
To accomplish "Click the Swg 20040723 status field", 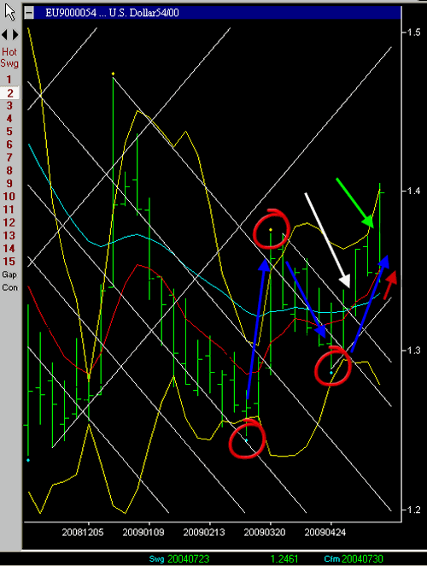I will pyautogui.click(x=179, y=559).
